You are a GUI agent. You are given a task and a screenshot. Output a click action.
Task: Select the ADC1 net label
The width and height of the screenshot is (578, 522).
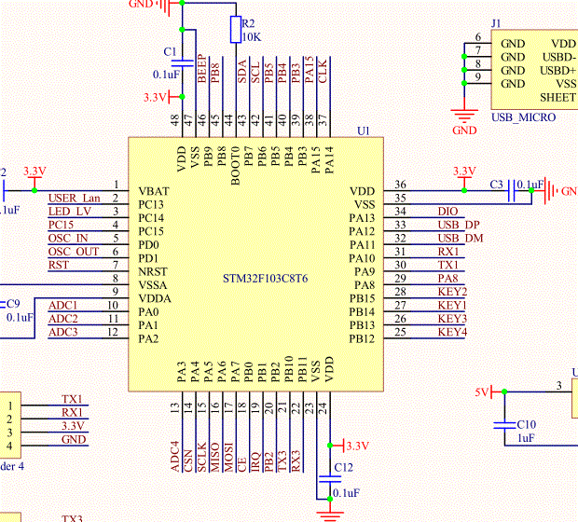[x=62, y=306]
